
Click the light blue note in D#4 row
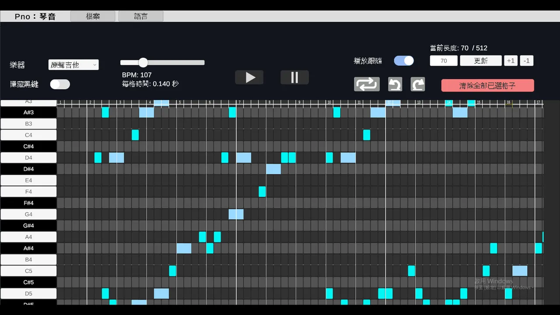[273, 169]
